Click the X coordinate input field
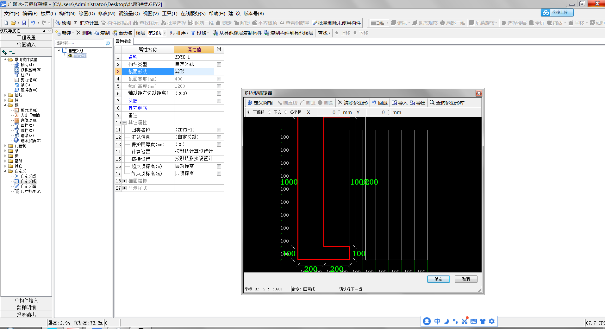The image size is (605, 329). pos(327,112)
